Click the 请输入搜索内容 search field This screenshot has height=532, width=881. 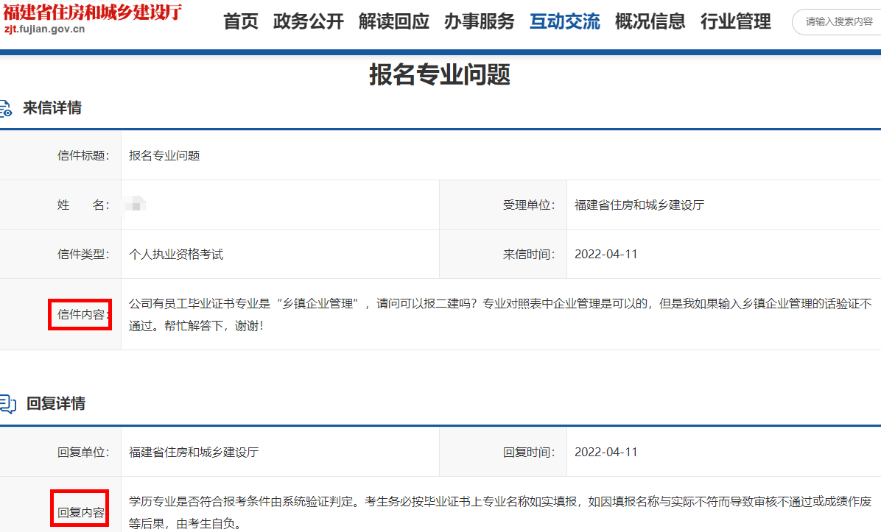tap(840, 22)
